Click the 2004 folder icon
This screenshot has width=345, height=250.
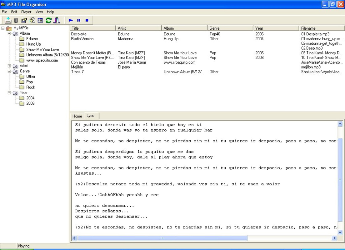(x=22, y=98)
